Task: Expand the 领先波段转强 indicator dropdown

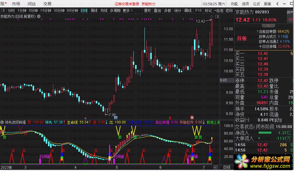Action: pos(2,122)
